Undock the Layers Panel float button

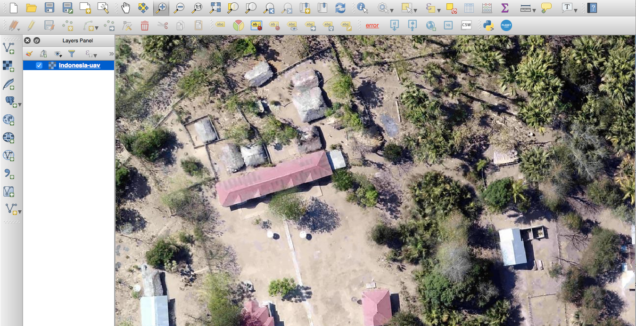pyautogui.click(x=37, y=40)
